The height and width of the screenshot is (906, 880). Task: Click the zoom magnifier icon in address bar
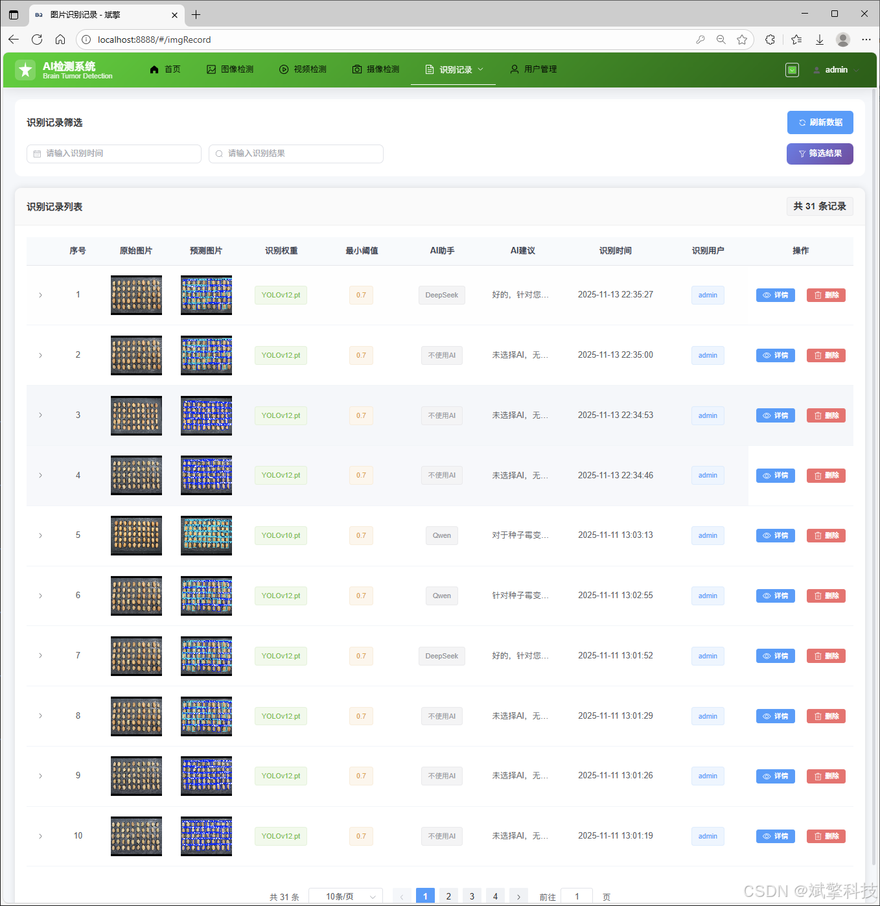pos(721,40)
